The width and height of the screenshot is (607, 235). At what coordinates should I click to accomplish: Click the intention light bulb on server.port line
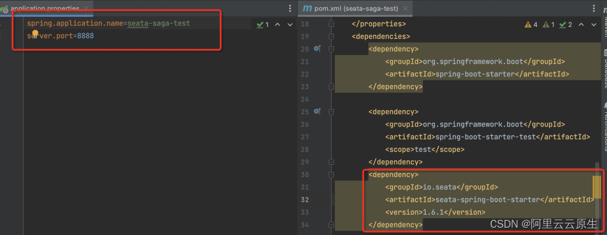[x=35, y=34]
